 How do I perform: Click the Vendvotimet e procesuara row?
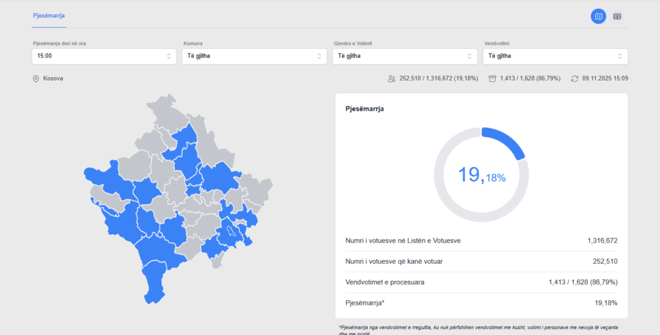coord(481,282)
